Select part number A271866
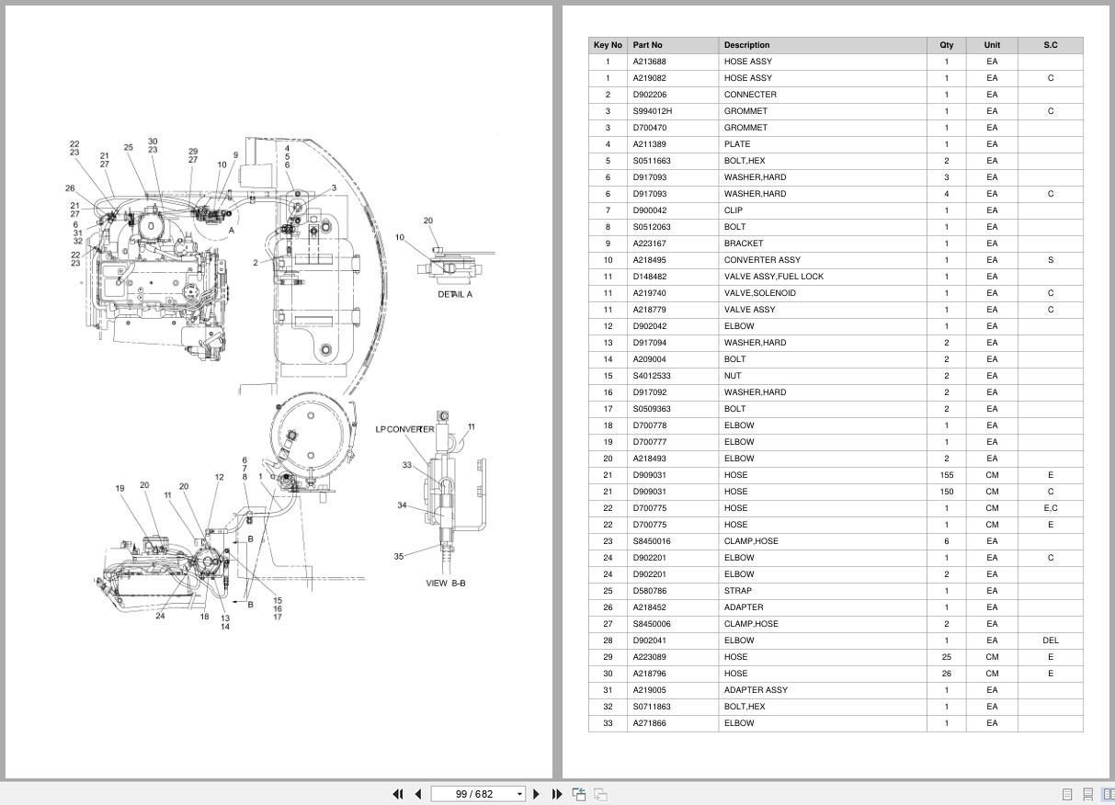Screen dimensions: 1115x805 coord(650,723)
